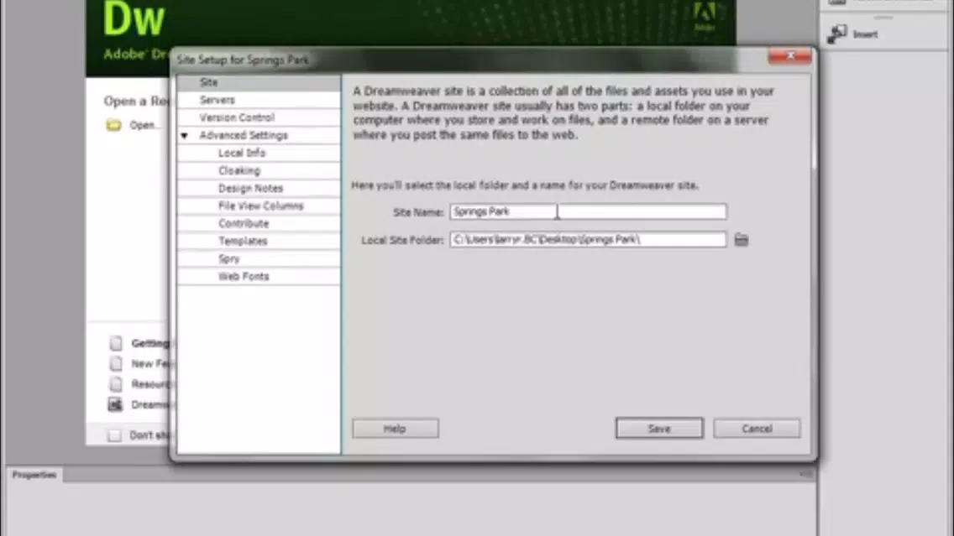
Task: Select Advanced Settings category label
Action: (x=244, y=136)
